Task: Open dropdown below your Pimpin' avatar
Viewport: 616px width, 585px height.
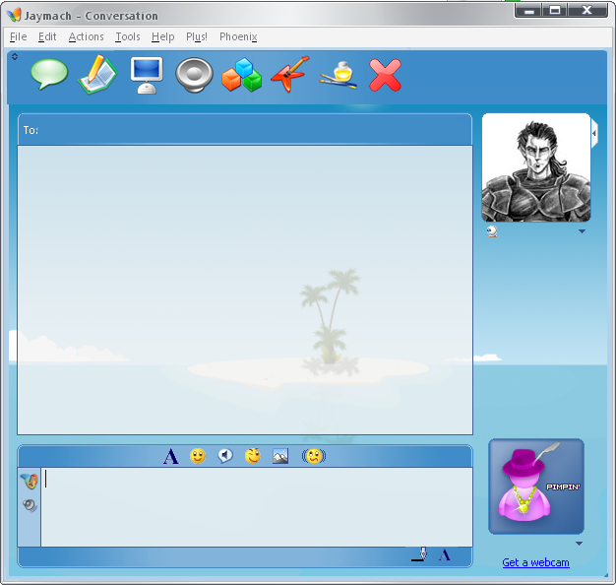Action: (x=579, y=544)
